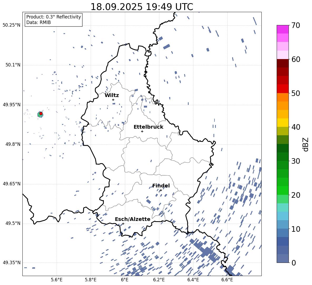Click the orange colorbar segment below 50

pyautogui.click(x=282, y=97)
